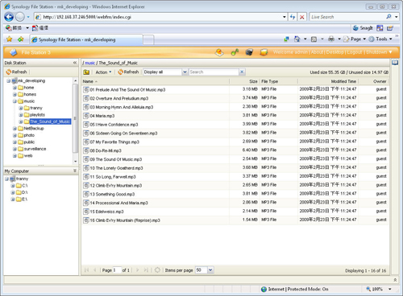
Task: Click the music breadcrumb link
Action: tap(90, 63)
